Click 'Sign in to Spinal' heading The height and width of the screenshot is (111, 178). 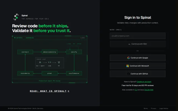[138, 17]
